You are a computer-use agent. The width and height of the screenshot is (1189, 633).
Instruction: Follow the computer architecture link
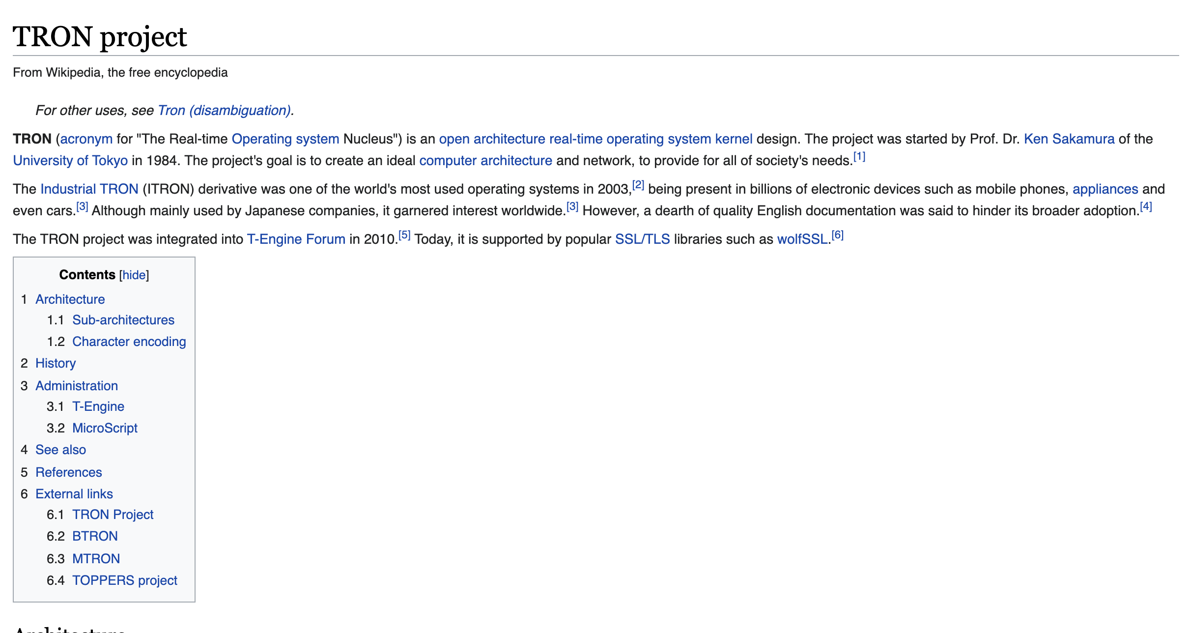point(485,161)
